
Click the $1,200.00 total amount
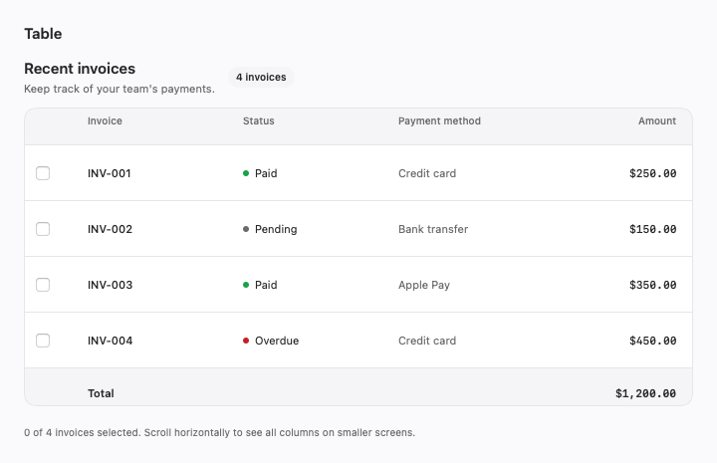(x=645, y=393)
